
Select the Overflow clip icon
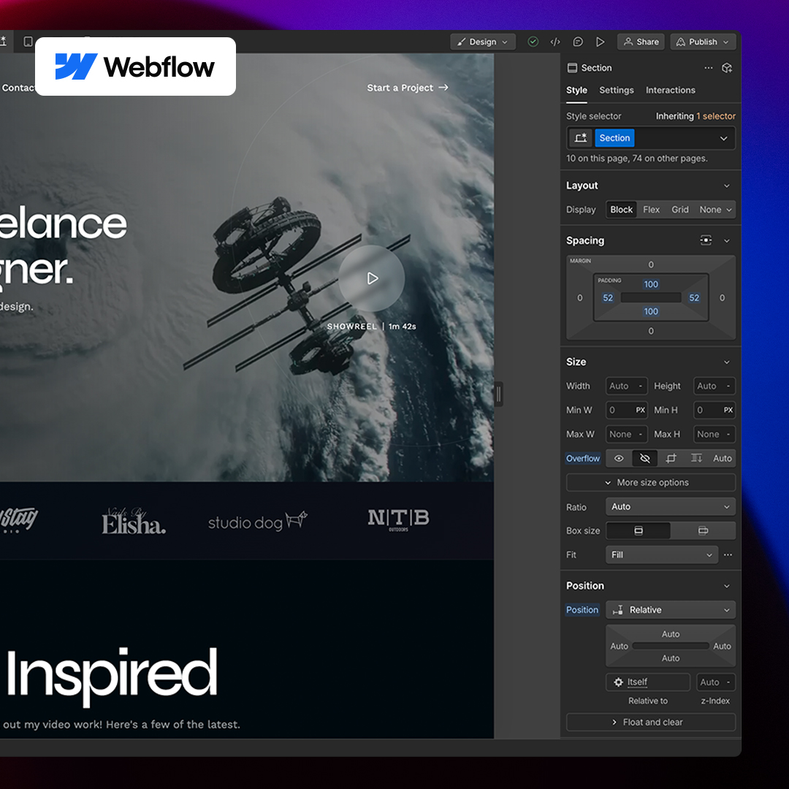point(671,458)
